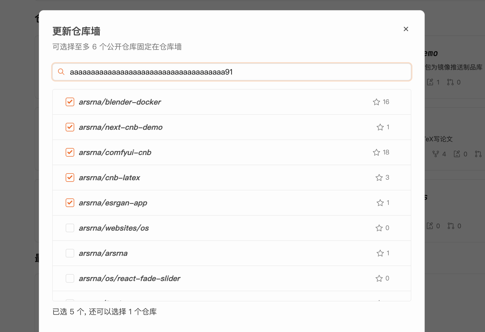Open the arsrna/cnb-latex repository link
This screenshot has width=485, height=332.
click(109, 177)
